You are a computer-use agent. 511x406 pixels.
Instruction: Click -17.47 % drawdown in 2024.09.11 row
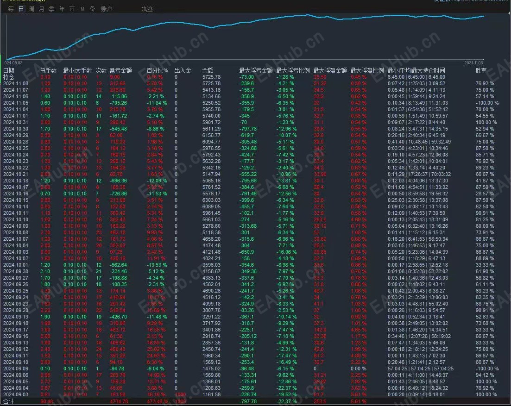[286, 356]
